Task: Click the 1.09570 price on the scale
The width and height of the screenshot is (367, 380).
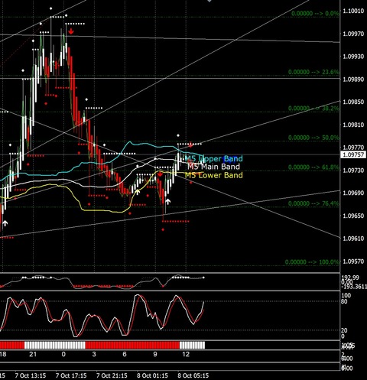Action: (x=353, y=261)
